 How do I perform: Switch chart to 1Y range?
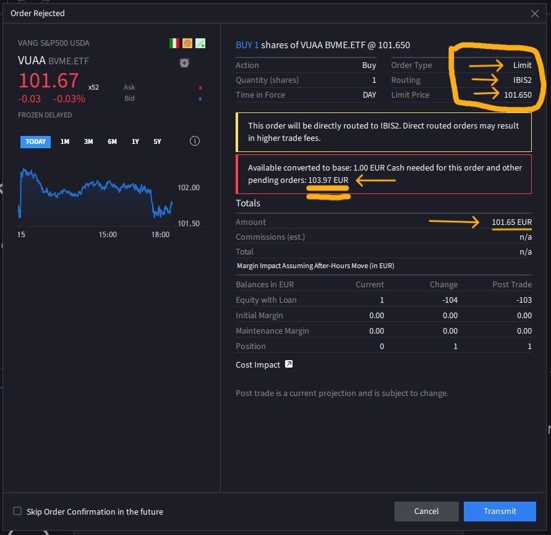(x=135, y=142)
